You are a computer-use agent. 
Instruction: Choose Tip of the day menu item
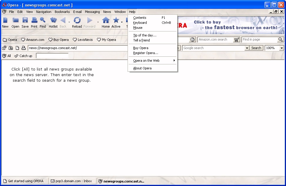[145, 35]
